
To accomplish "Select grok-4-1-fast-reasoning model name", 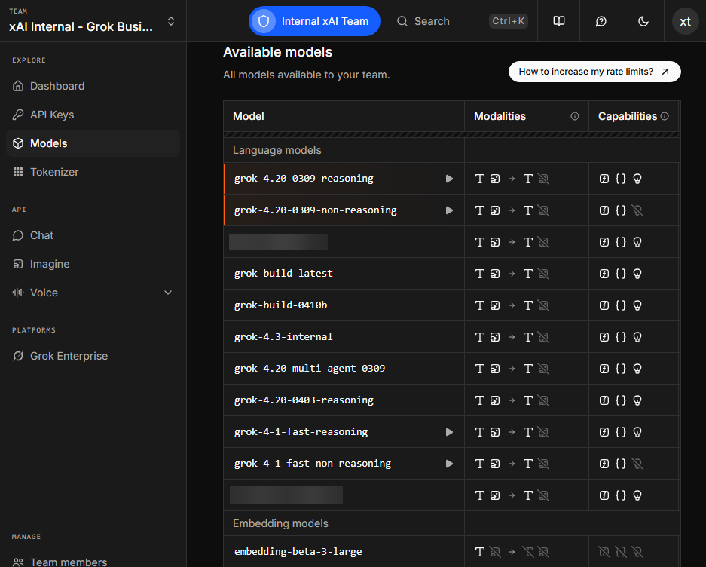I will (301, 432).
